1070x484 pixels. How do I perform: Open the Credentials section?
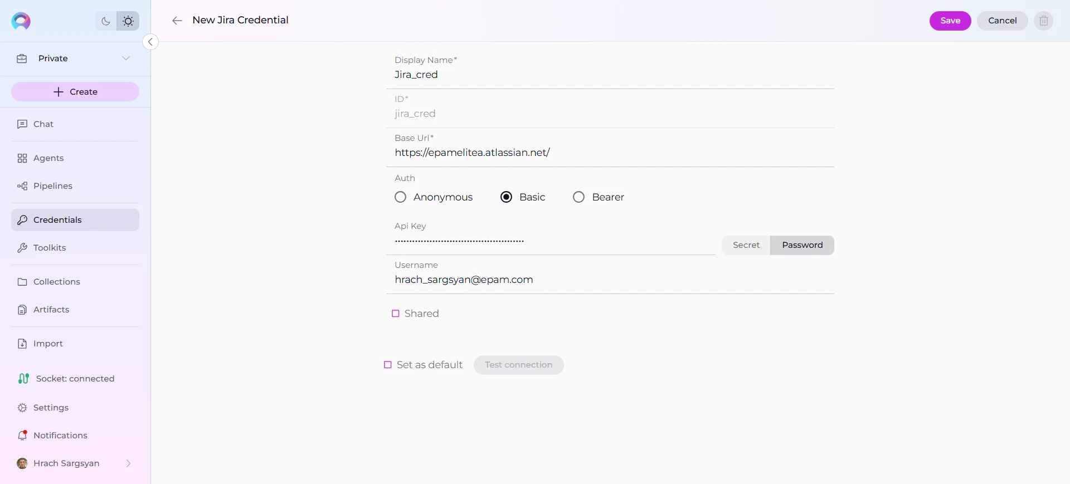(75, 220)
